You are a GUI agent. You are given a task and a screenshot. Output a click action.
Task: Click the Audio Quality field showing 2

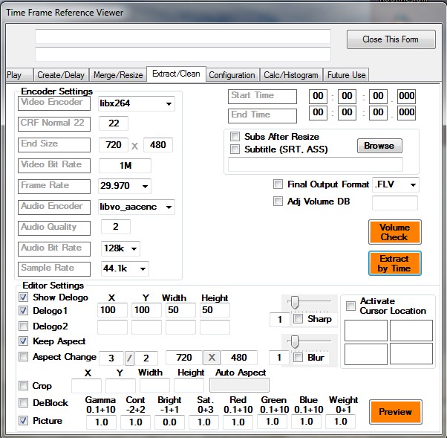click(x=115, y=227)
